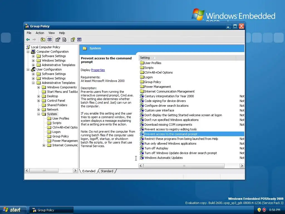This screenshot has width=285, height=214.
Task: Click policy icon for Turn off Autoplay
Action: click(x=142, y=148)
